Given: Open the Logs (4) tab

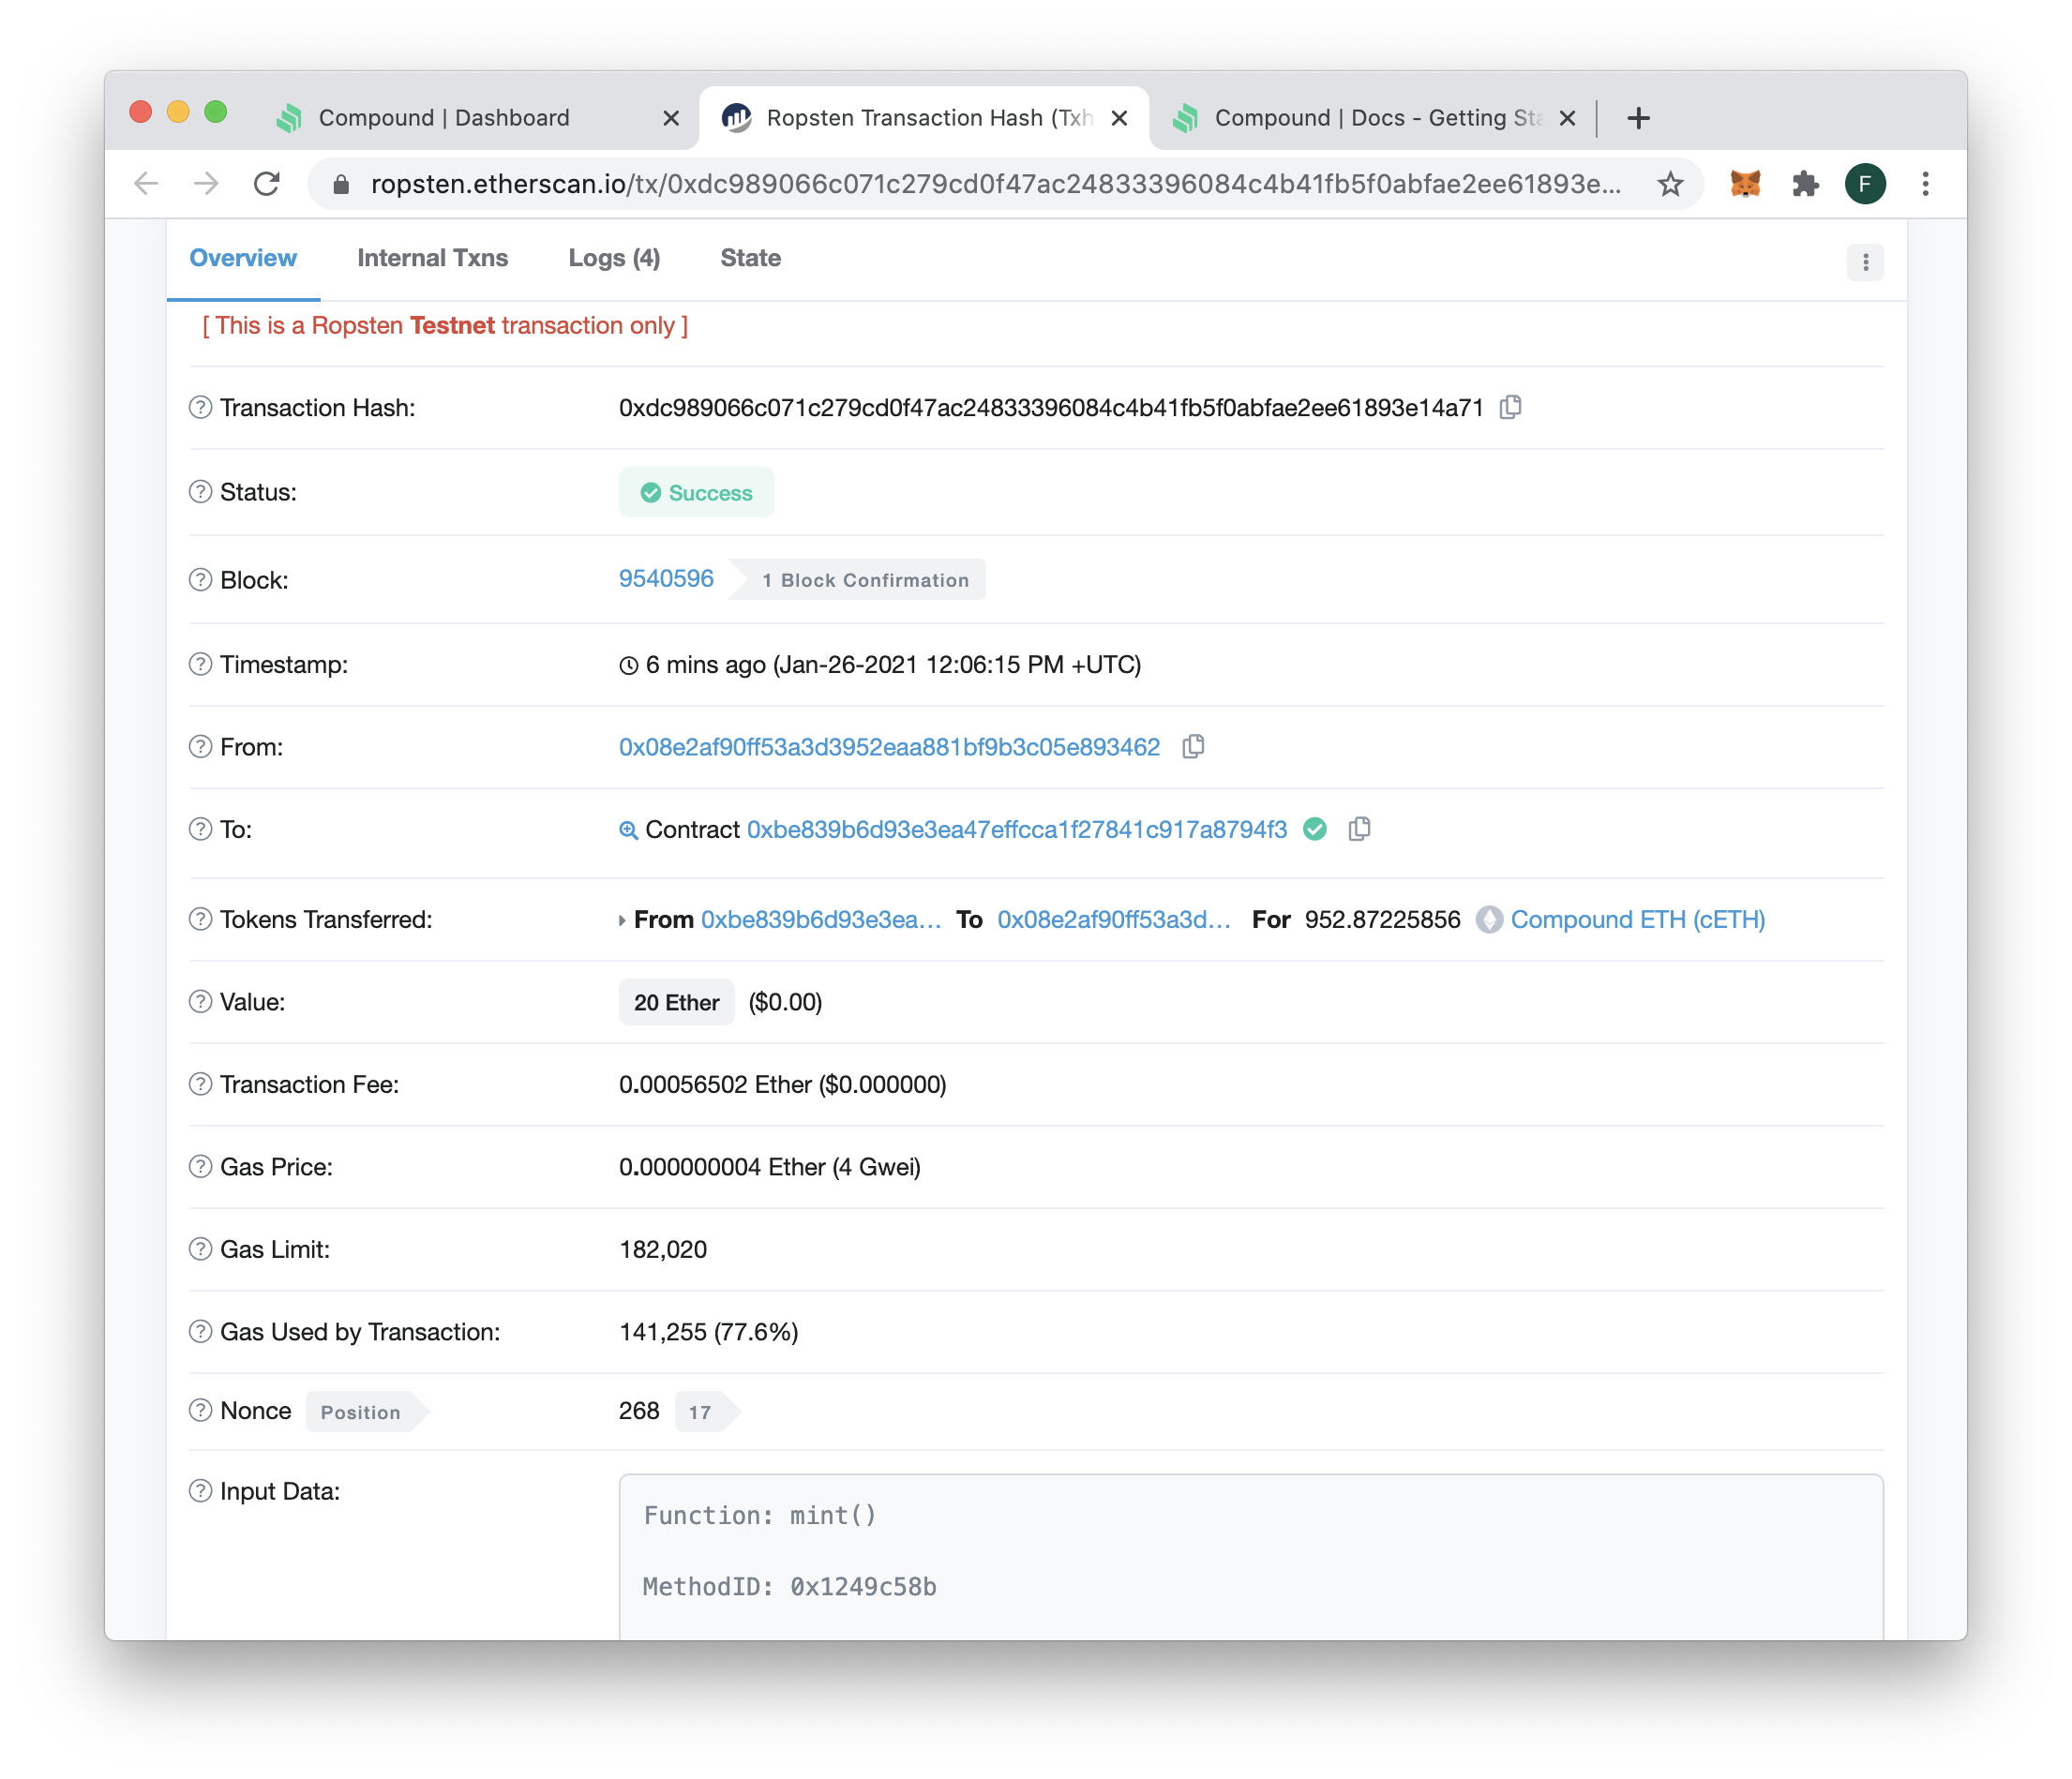Looking at the screenshot, I should point(614,258).
